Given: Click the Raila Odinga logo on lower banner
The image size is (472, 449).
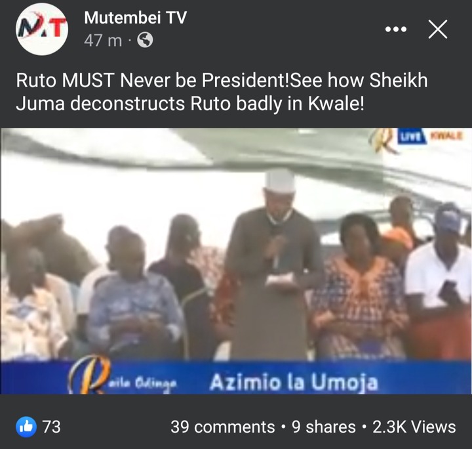Looking at the screenshot, I should (122, 375).
